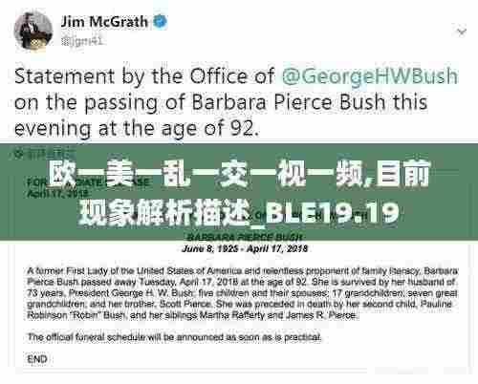Click the blue verified badge icon

coord(160,22)
